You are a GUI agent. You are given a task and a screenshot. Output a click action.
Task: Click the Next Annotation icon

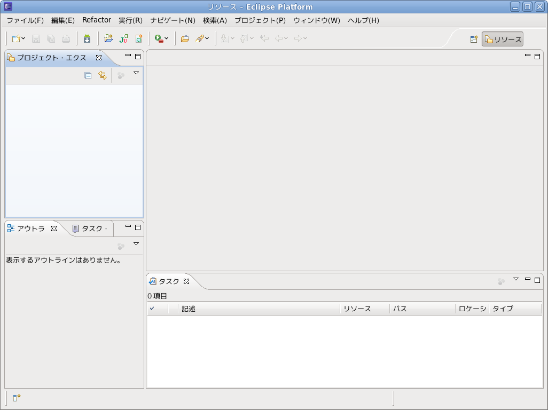point(225,38)
